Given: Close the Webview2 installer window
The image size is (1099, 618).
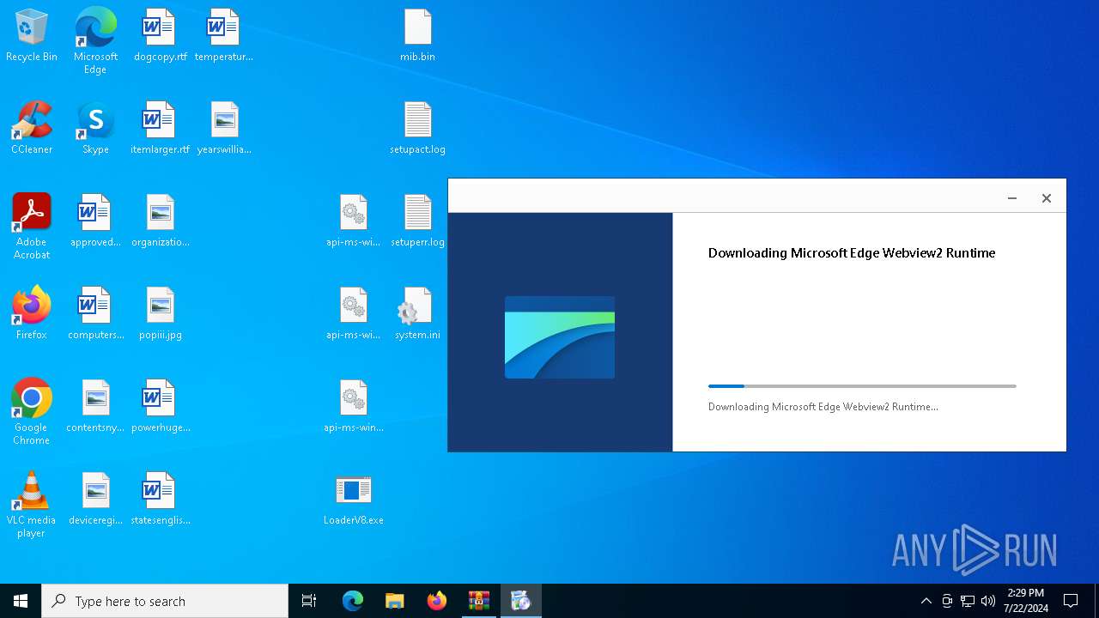Looking at the screenshot, I should pyautogui.click(x=1046, y=198).
